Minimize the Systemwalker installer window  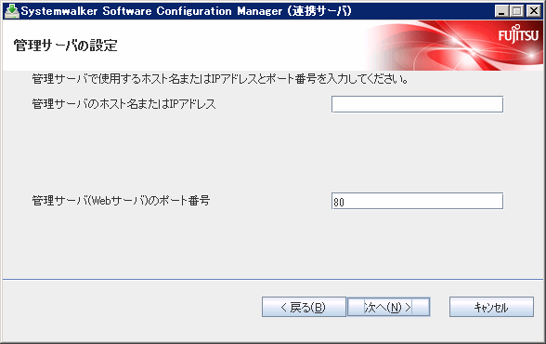[x=501, y=11]
